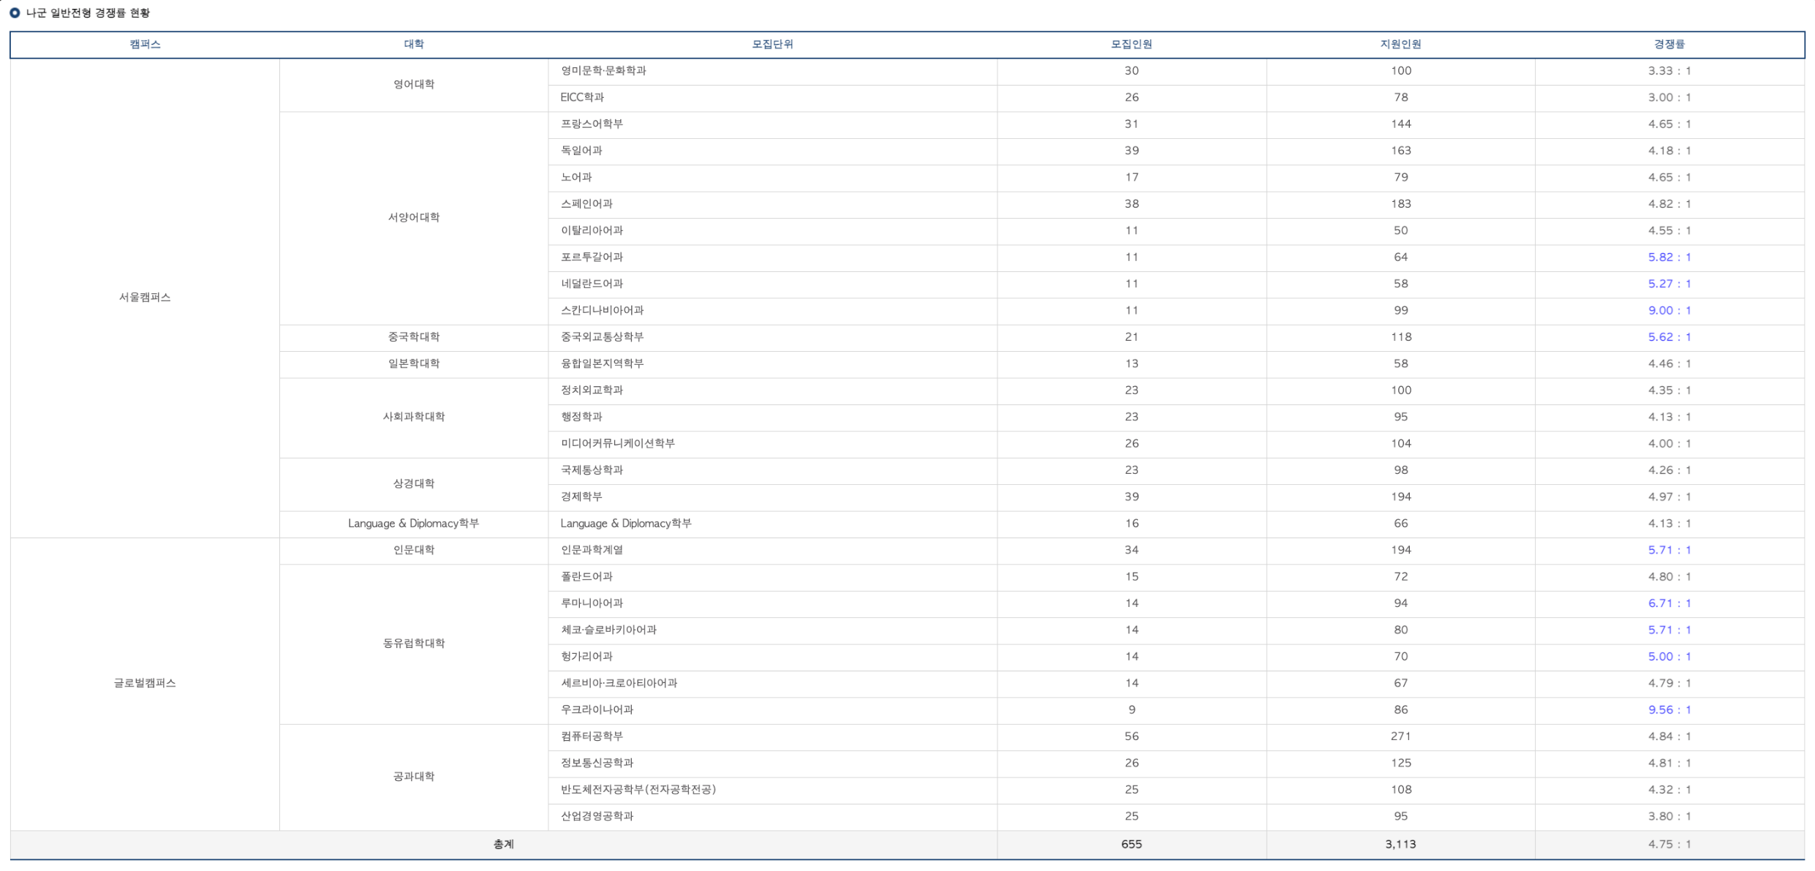
Task: Click the 대학 column header
Action: point(414,45)
